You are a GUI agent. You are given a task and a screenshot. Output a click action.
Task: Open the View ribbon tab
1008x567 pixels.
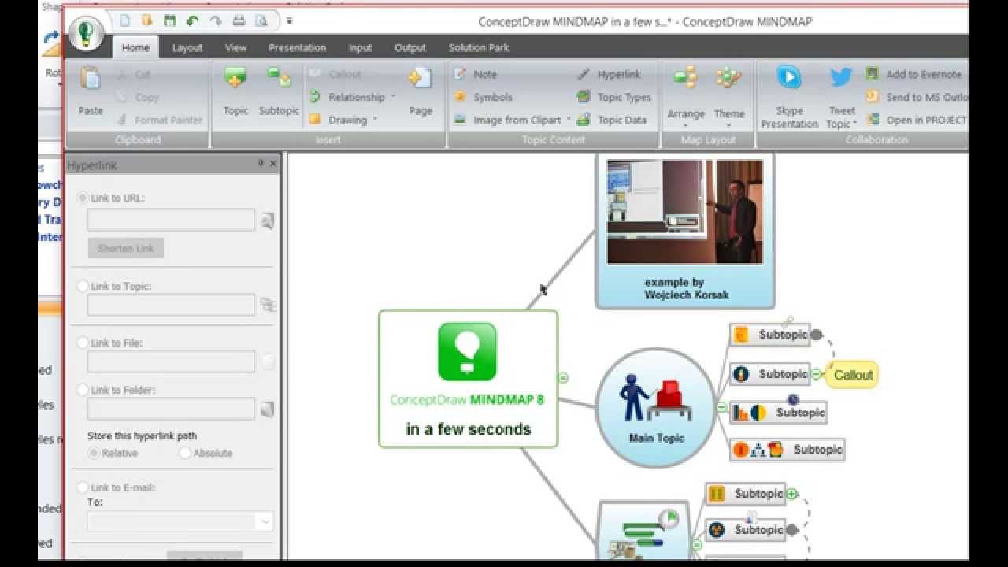pos(235,47)
